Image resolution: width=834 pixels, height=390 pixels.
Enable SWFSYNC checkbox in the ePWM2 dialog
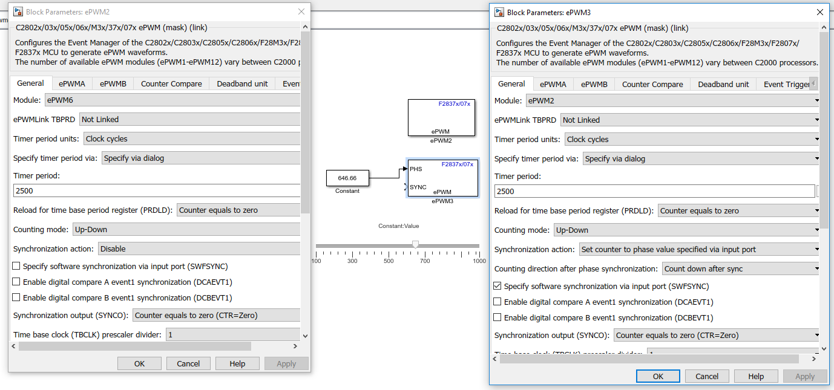tap(16, 266)
